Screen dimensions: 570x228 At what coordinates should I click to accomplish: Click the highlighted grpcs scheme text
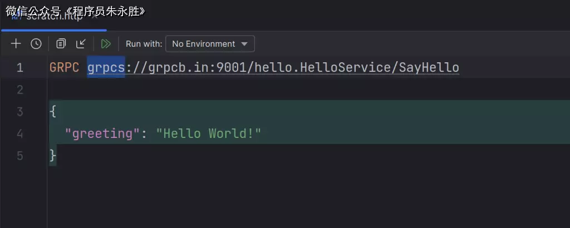pyautogui.click(x=106, y=68)
